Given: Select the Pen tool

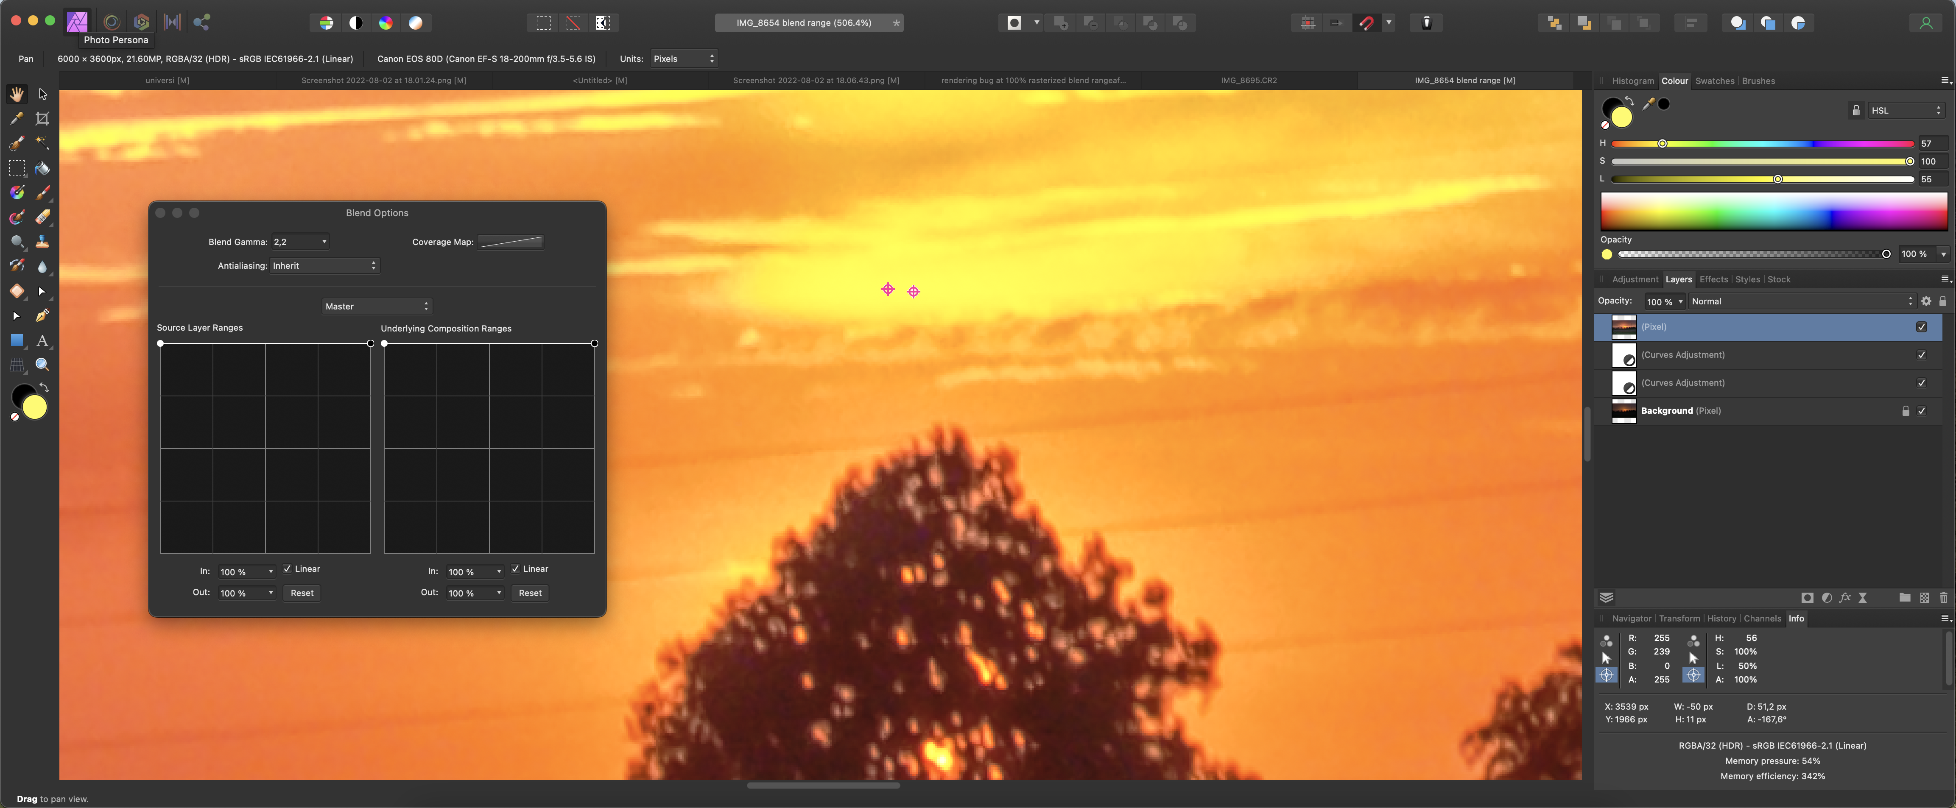Looking at the screenshot, I should coord(42,316).
